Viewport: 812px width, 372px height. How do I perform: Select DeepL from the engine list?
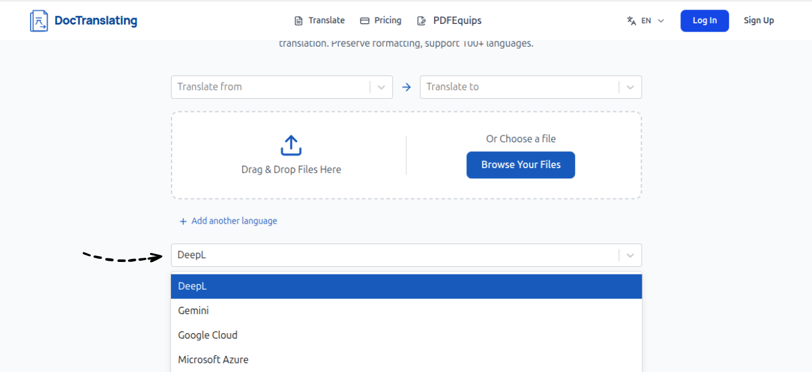click(x=407, y=286)
